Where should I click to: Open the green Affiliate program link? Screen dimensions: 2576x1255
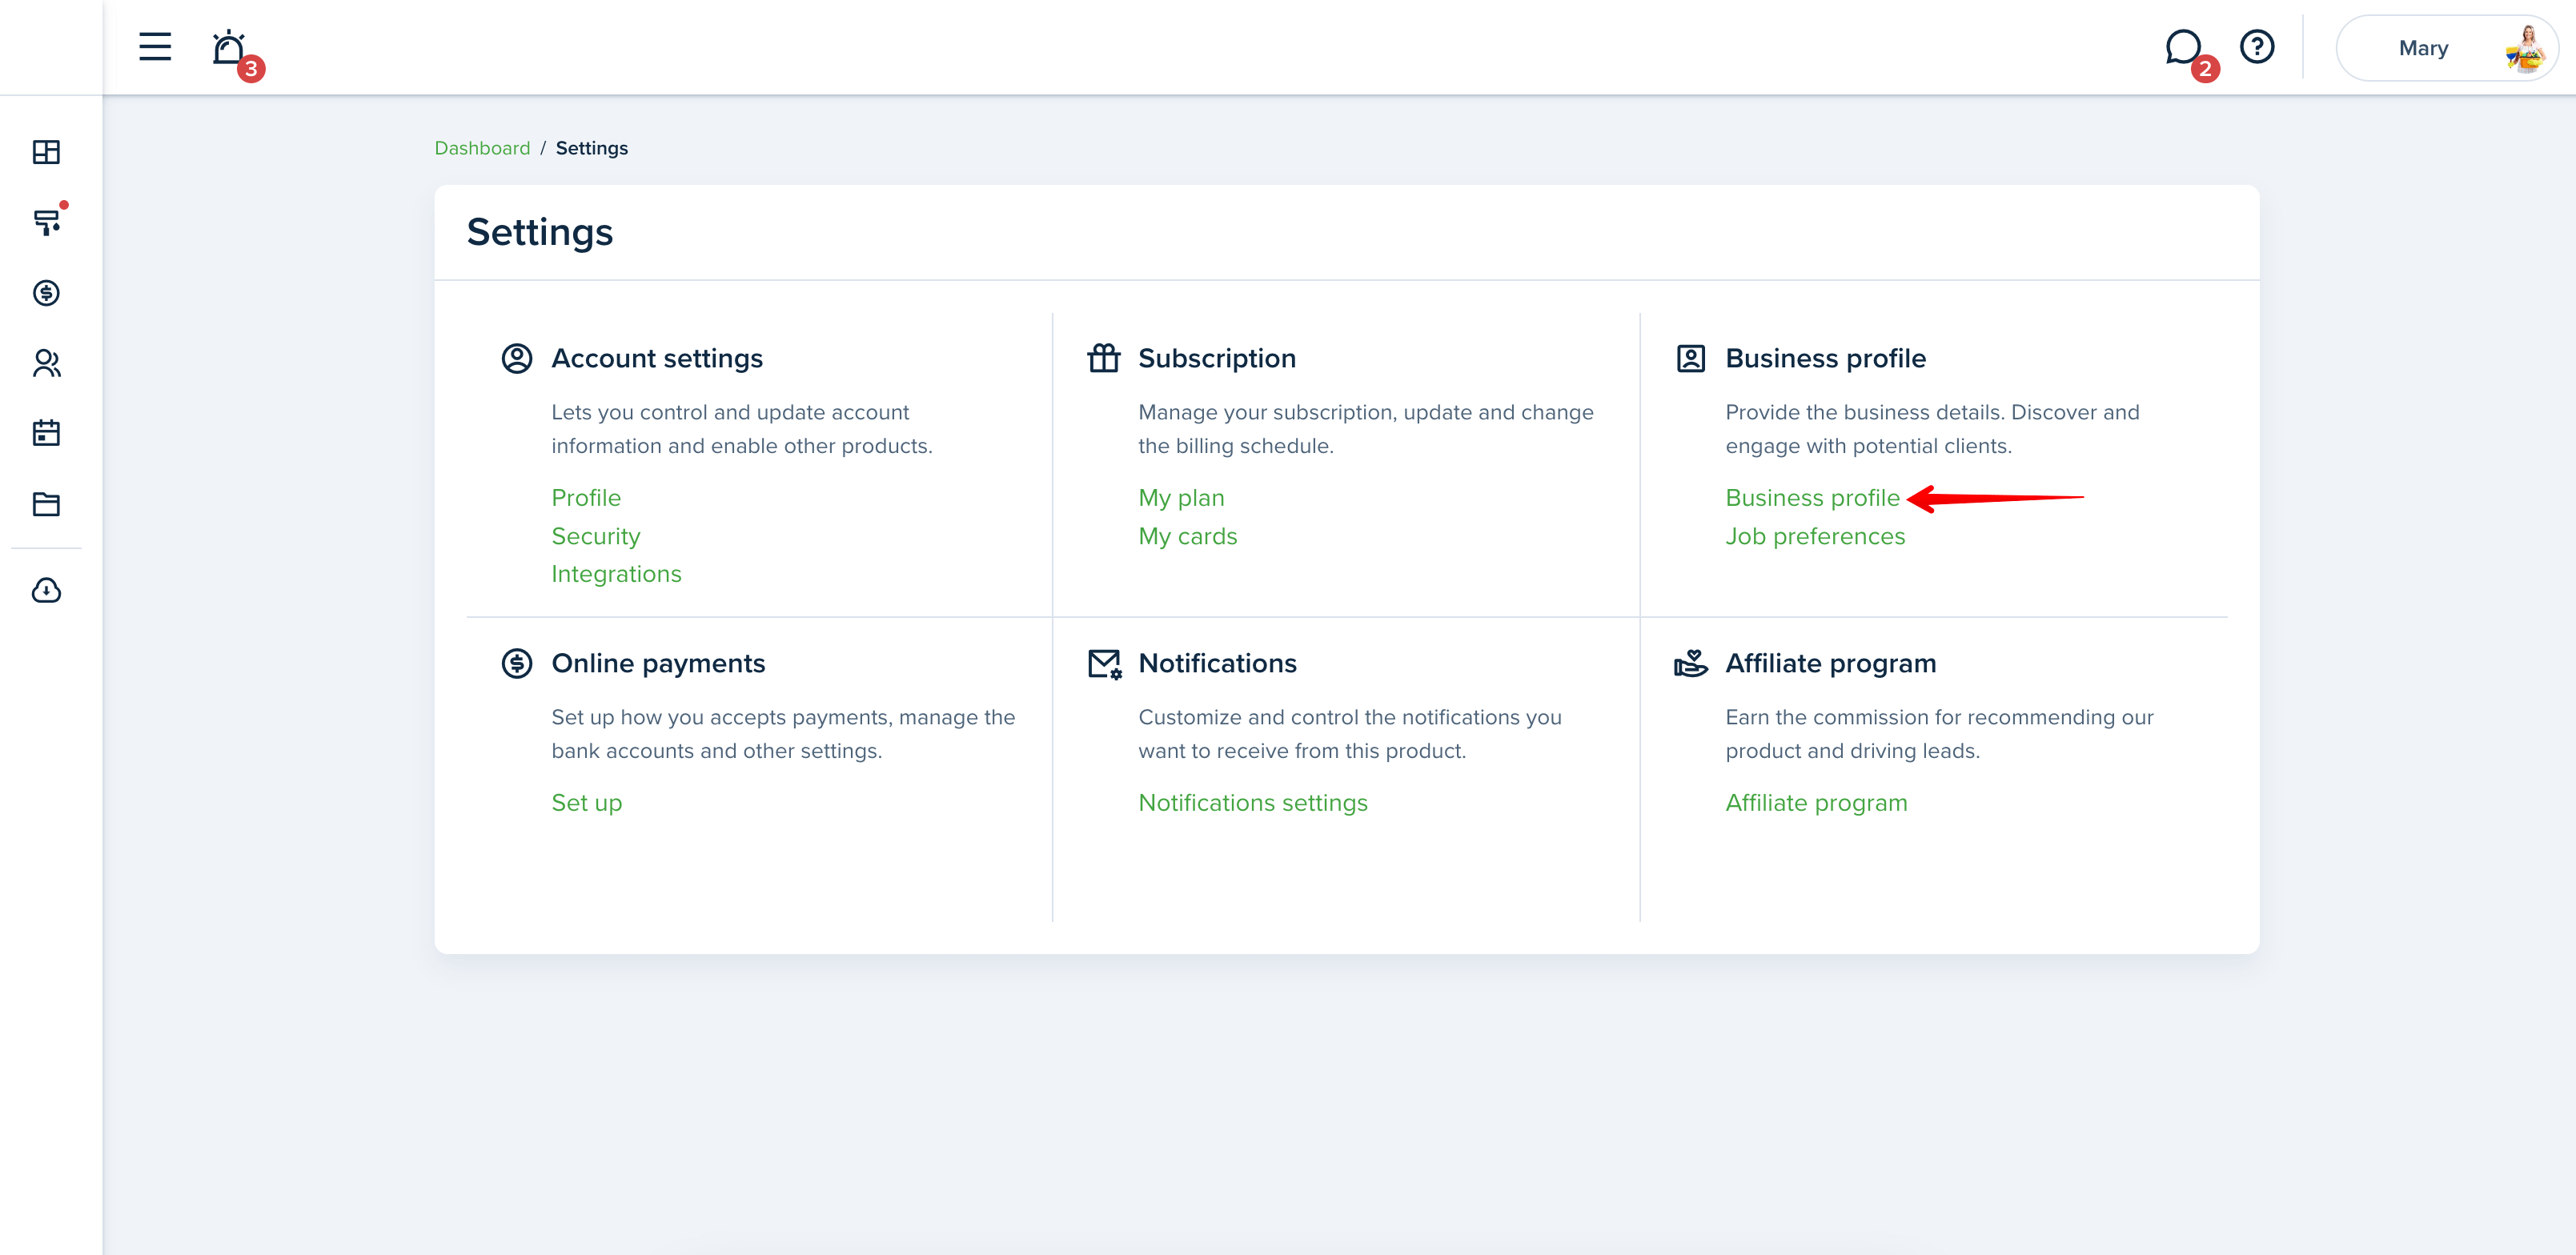(x=1816, y=803)
